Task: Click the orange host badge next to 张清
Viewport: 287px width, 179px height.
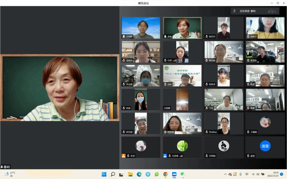Action: (123, 156)
